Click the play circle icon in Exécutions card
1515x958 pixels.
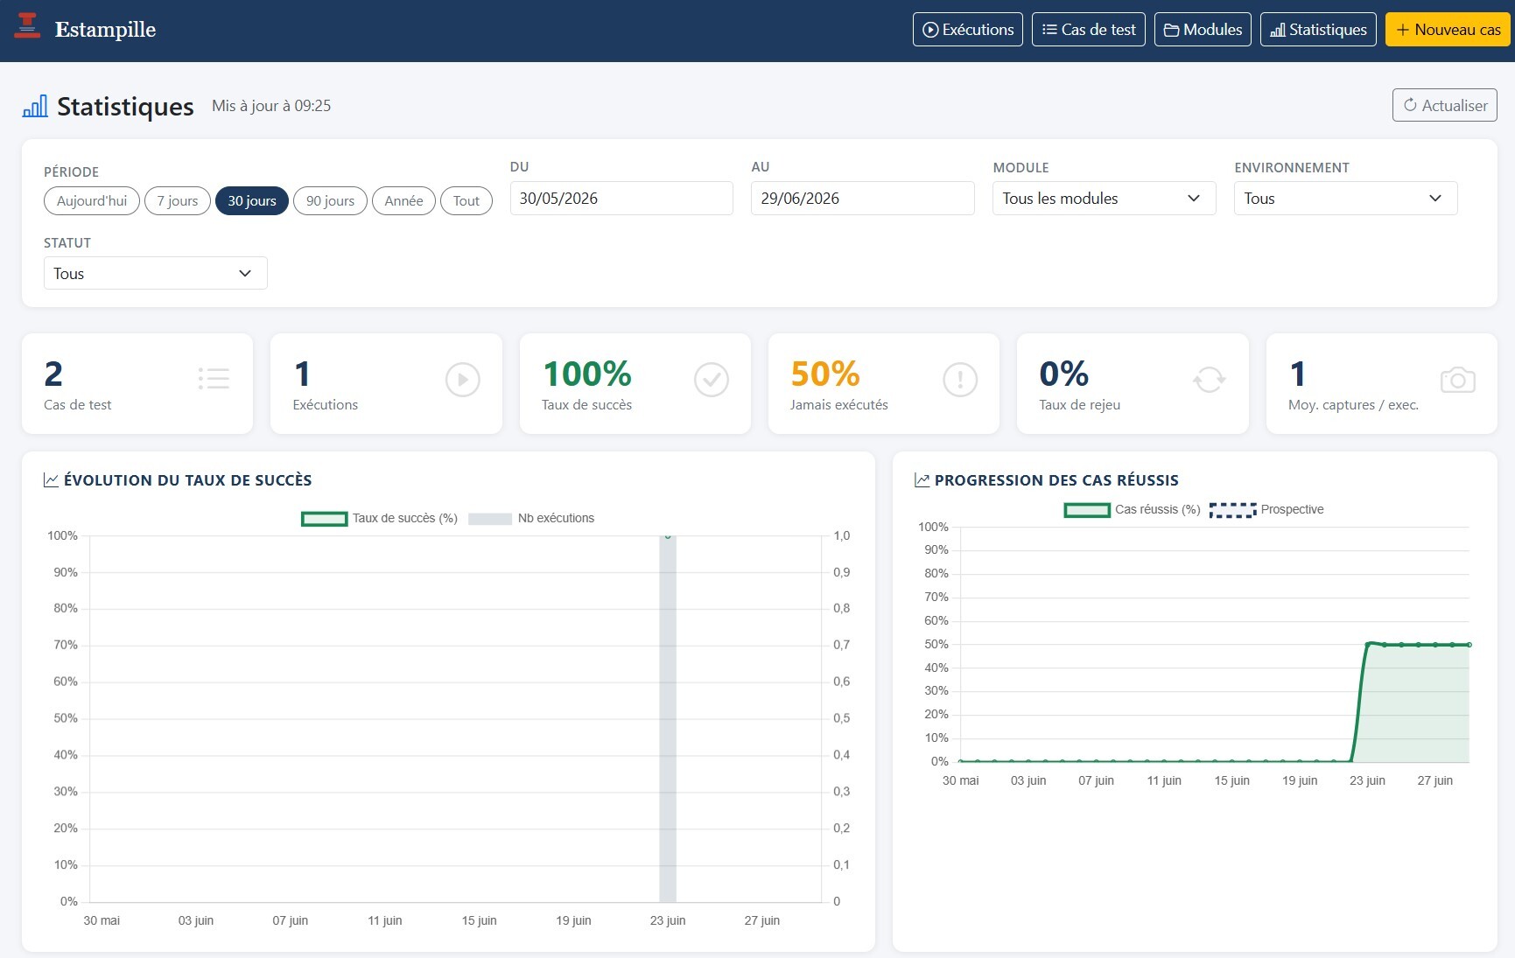(x=462, y=380)
